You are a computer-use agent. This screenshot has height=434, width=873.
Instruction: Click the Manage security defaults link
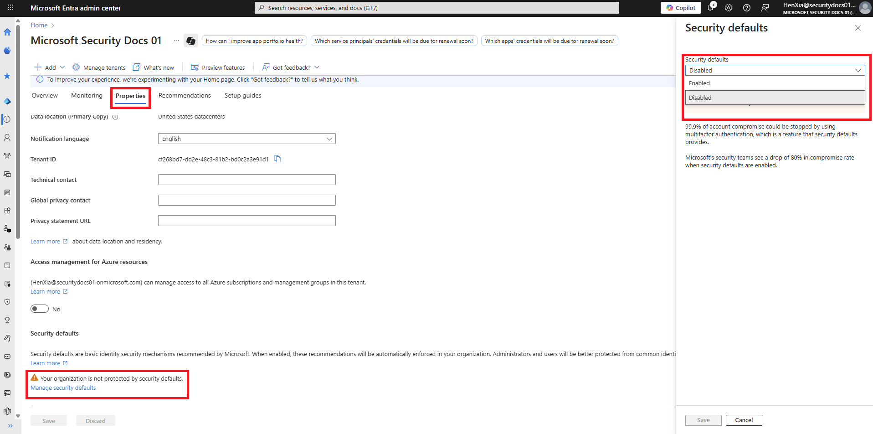click(63, 387)
